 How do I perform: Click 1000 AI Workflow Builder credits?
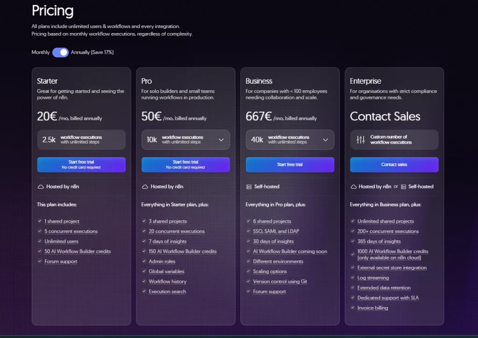[x=393, y=255]
